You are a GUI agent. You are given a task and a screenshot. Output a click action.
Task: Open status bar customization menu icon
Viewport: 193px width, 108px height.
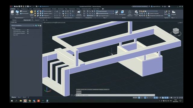click(182, 97)
